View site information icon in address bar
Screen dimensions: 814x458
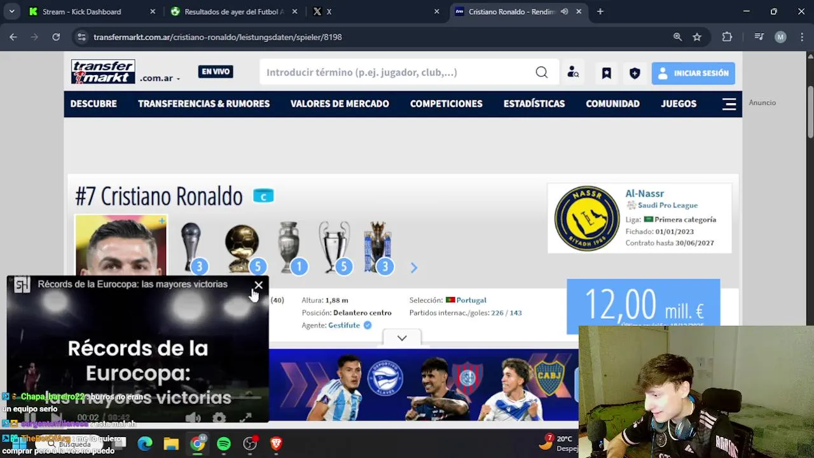point(81,37)
